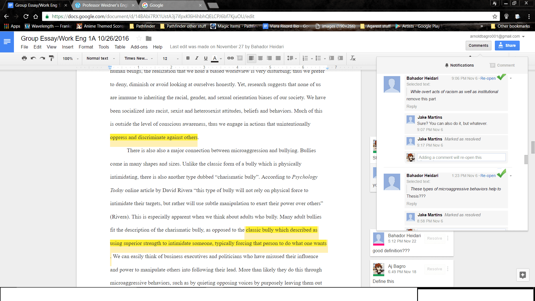The height and width of the screenshot is (301, 535).
Task: Star this document with the star icon
Action: tap(139, 38)
